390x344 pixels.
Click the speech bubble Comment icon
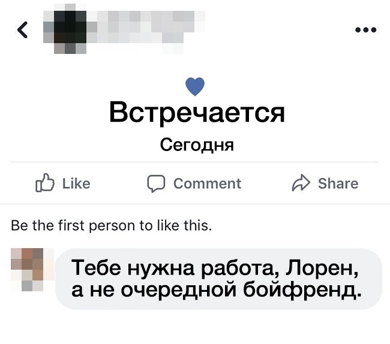[x=156, y=183]
